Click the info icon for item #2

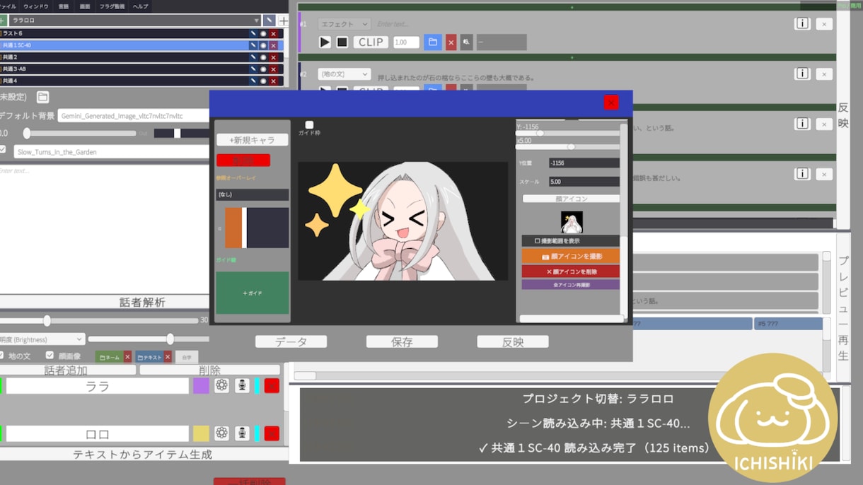(802, 74)
